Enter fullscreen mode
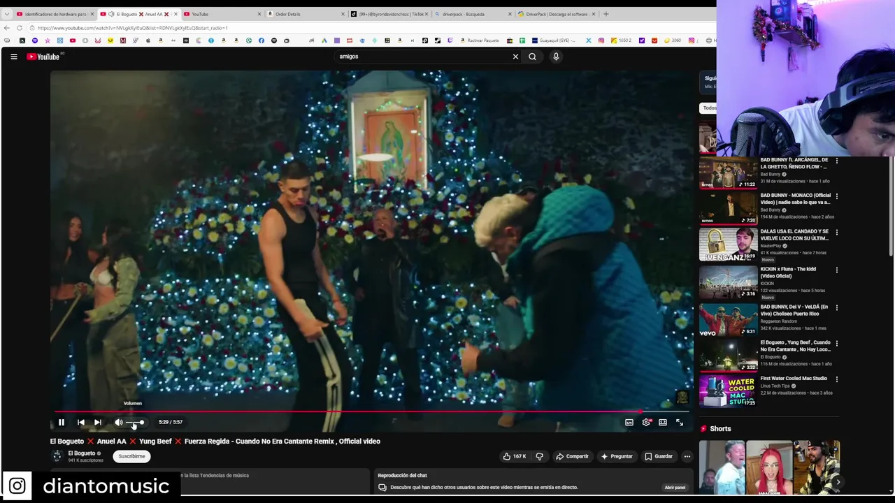This screenshot has width=895, height=503. pos(680,422)
